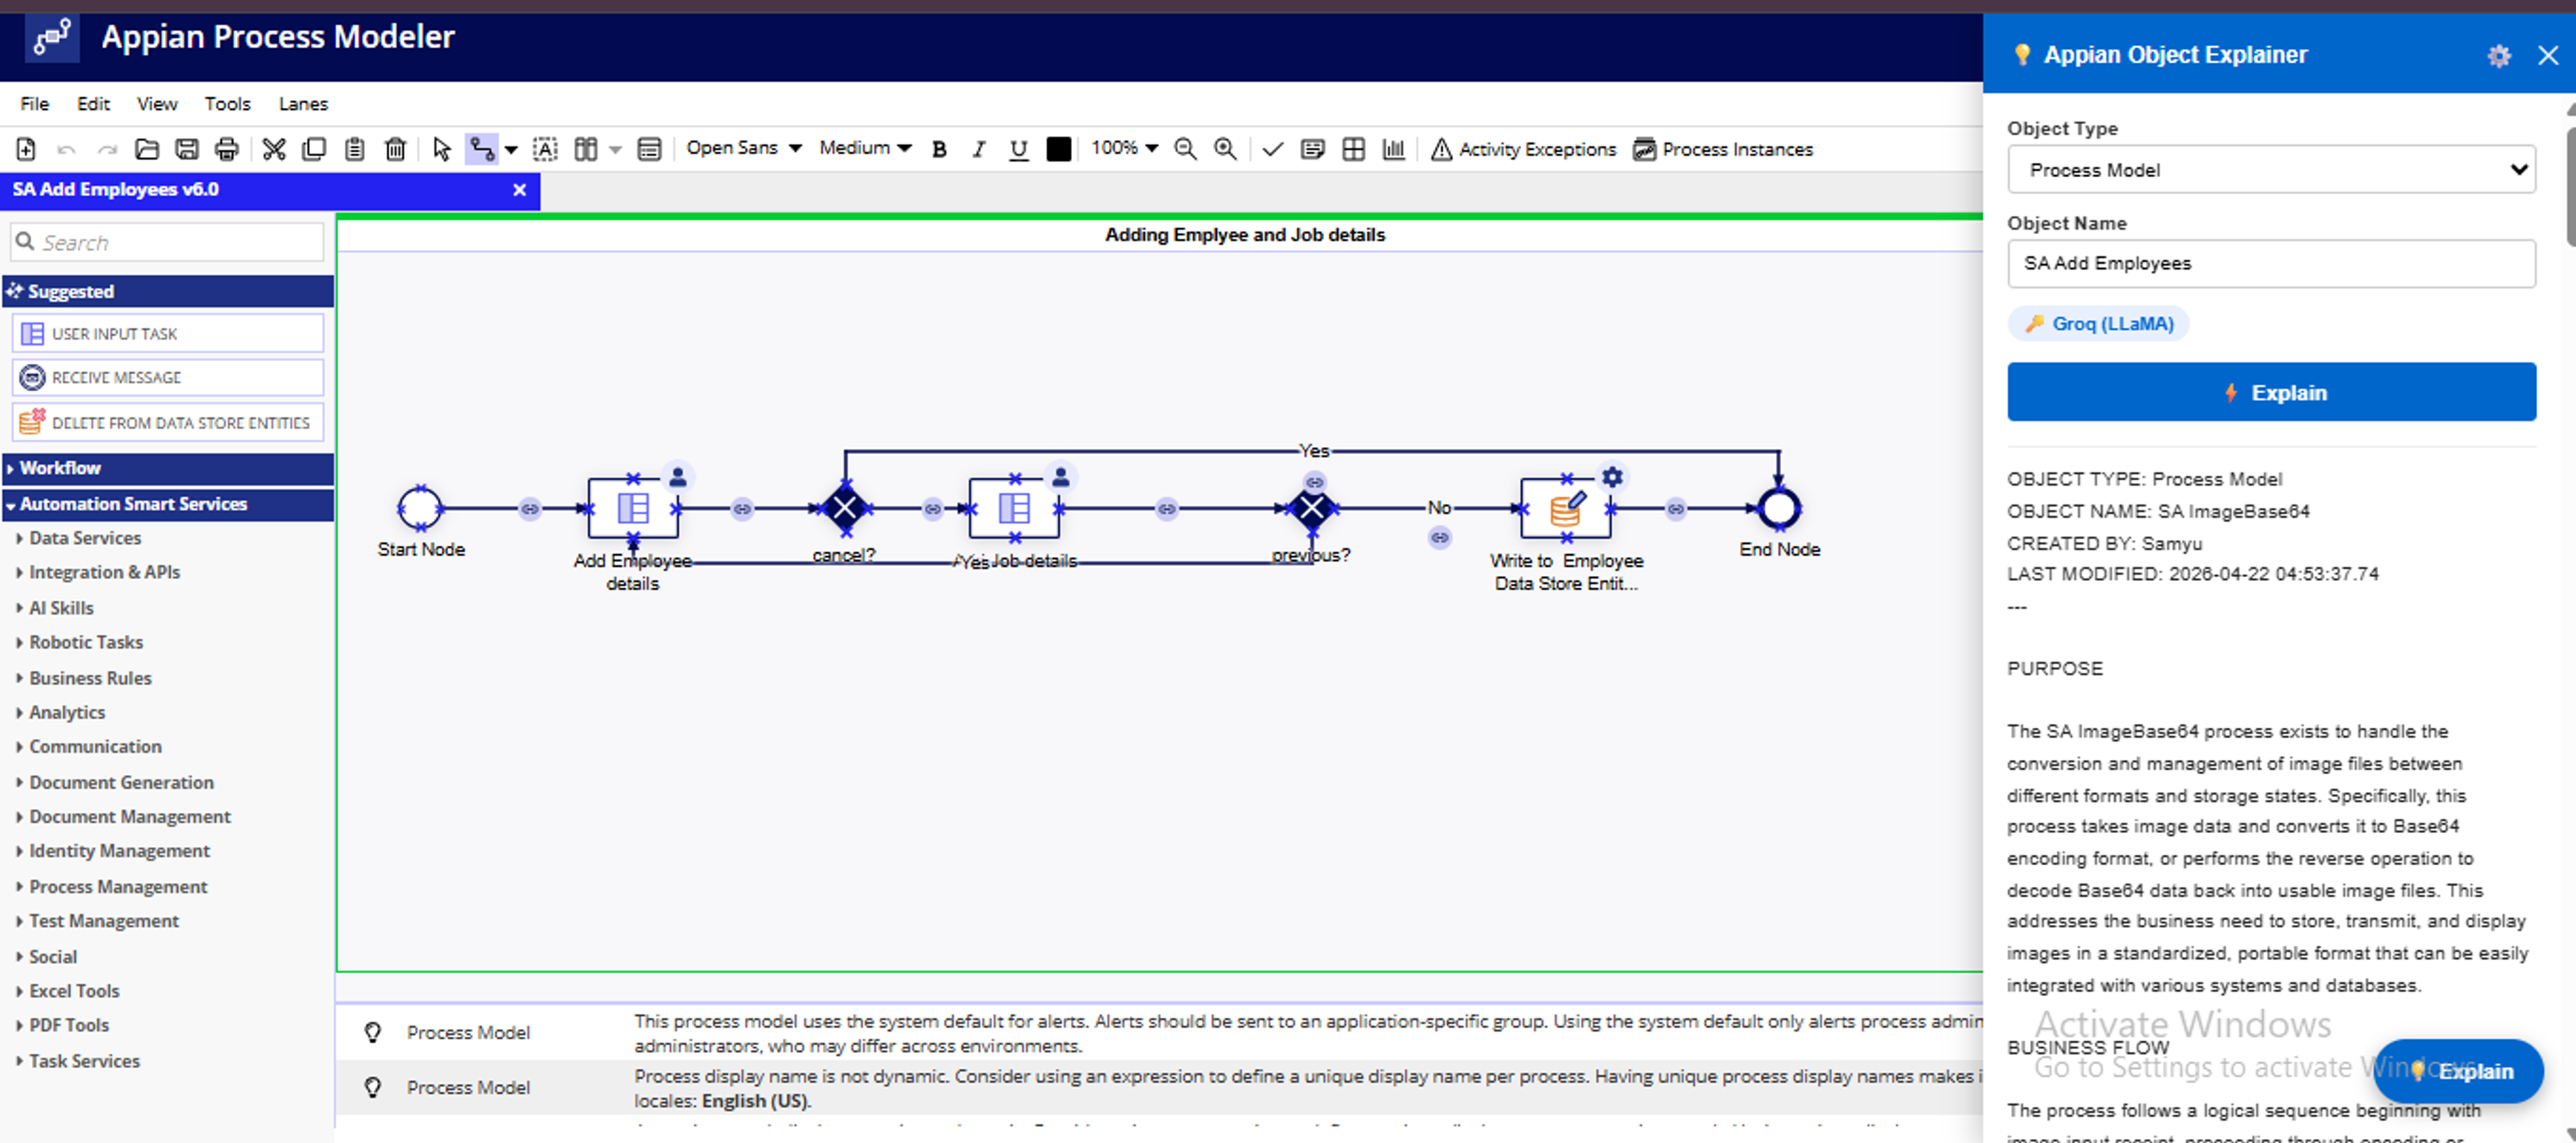Open Object Type Process Model dropdown
The height and width of the screenshot is (1143, 2576).
point(2271,170)
